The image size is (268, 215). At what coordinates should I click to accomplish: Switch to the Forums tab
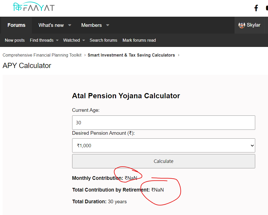16,25
